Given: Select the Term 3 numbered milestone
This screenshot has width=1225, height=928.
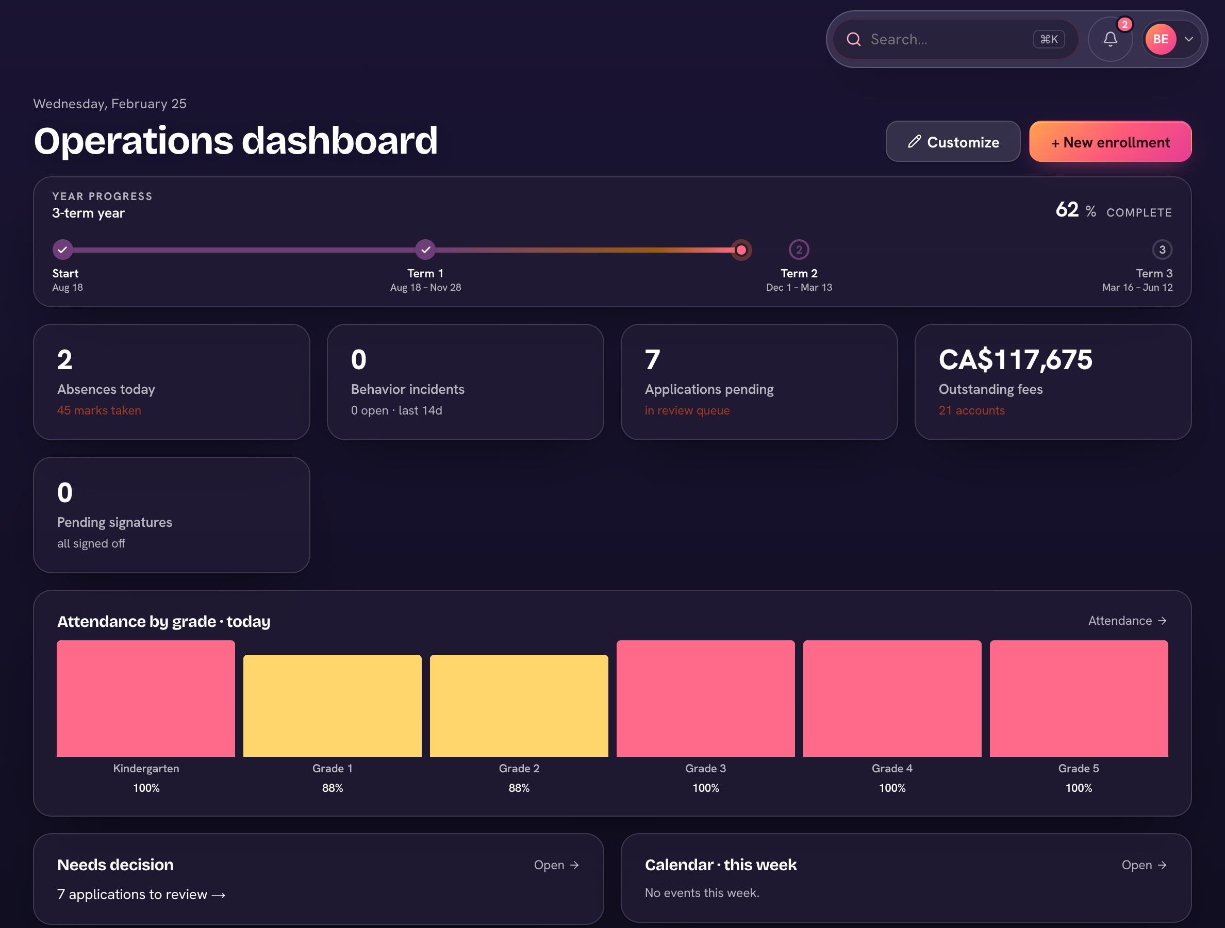Looking at the screenshot, I should (1162, 250).
